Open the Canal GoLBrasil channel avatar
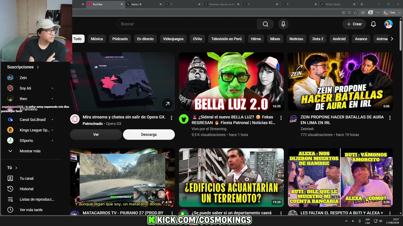This screenshot has height=226, width=403. click(10, 120)
